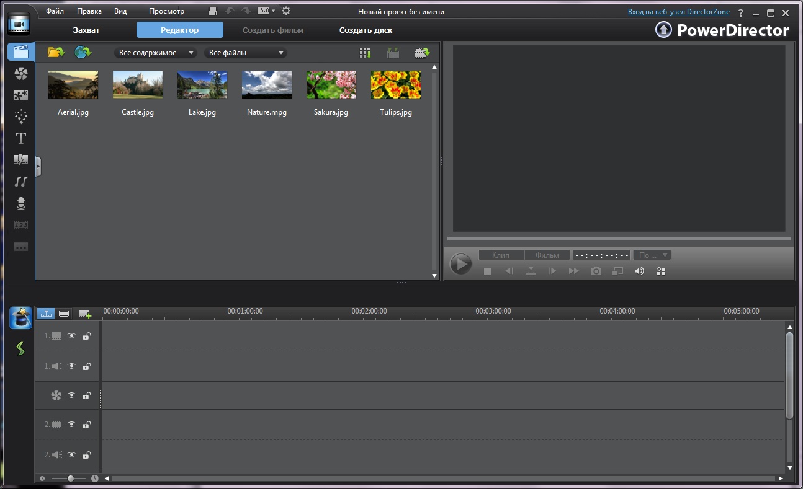Click the timeline zoom slider handle
Screen dimensions: 803x489
(71, 478)
